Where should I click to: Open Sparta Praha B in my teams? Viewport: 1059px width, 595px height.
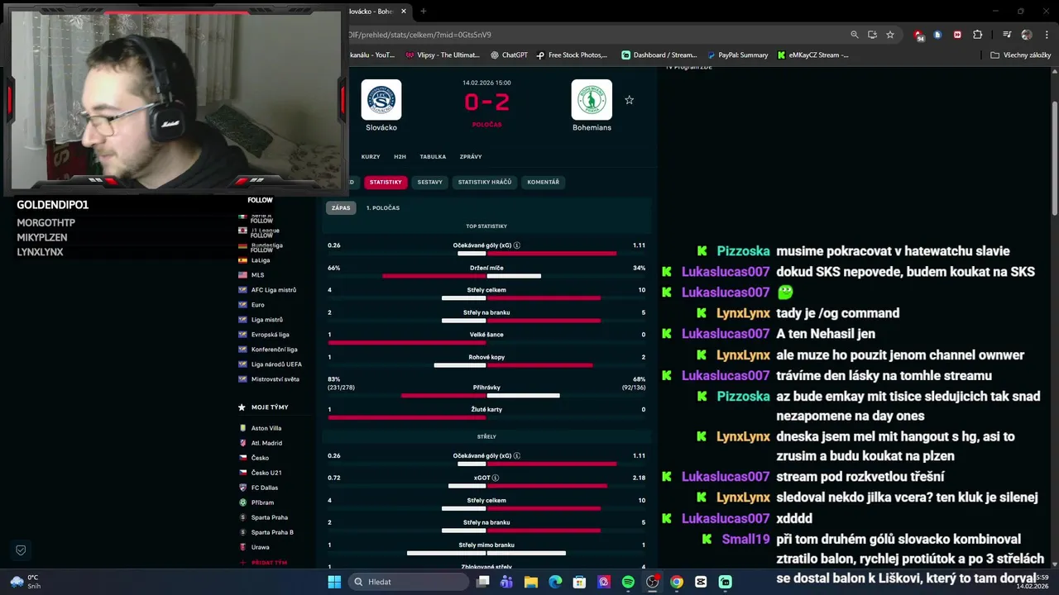click(x=272, y=532)
